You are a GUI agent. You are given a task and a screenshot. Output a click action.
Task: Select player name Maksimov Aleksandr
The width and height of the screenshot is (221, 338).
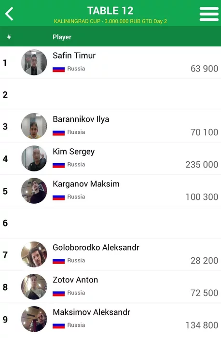pos(92,312)
